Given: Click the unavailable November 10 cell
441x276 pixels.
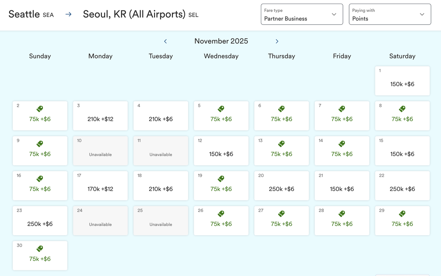Looking at the screenshot, I should click(100, 151).
